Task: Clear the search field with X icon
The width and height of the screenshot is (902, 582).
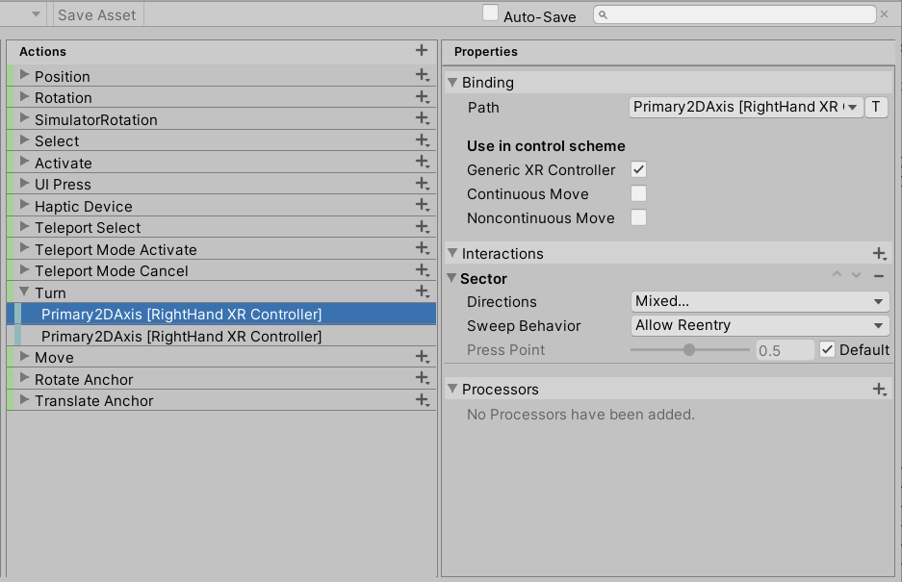Action: 884,14
